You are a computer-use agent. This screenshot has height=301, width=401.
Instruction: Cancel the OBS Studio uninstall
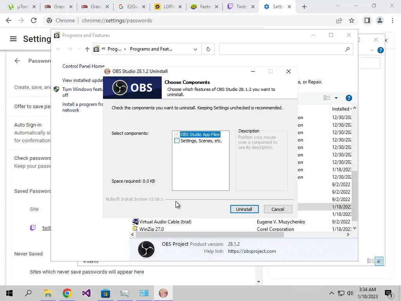(x=278, y=209)
